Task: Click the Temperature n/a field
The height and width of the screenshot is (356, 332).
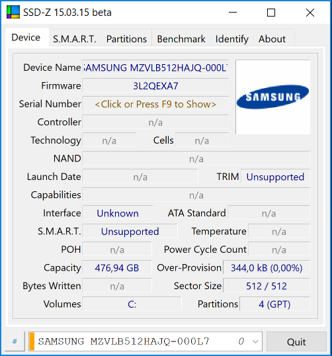Action: [279, 232]
